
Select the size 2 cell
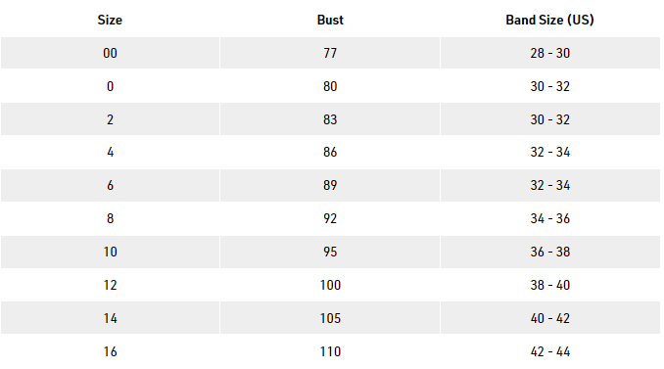click(x=110, y=119)
